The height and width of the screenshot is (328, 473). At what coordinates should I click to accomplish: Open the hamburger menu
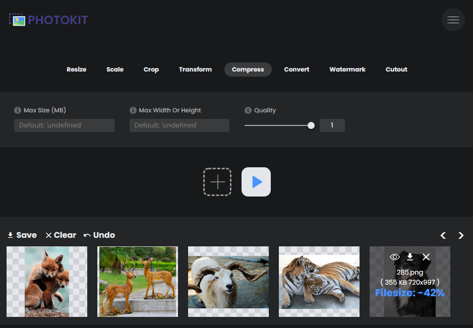click(x=453, y=20)
